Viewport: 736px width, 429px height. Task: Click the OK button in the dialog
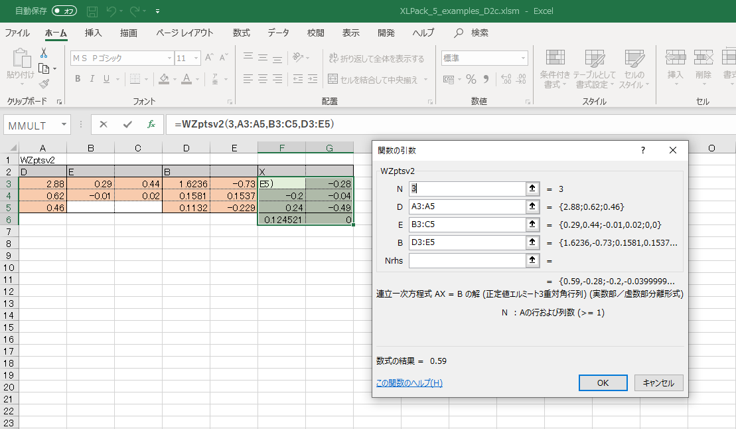click(603, 383)
